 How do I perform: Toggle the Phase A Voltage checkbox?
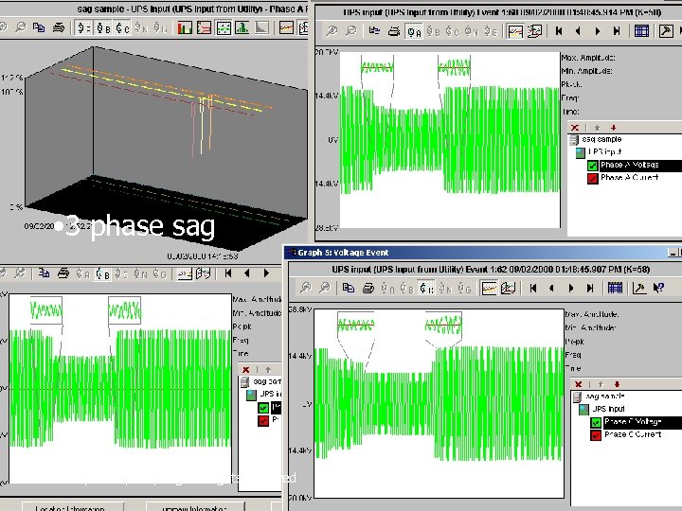pos(593,165)
